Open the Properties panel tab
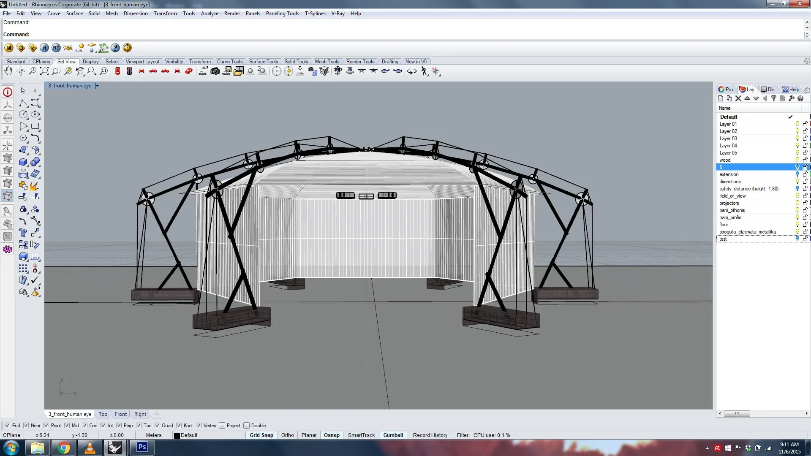The image size is (811, 456). click(x=727, y=90)
